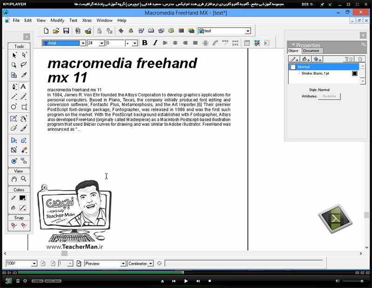Image resolution: width=372 pixels, height=288 pixels.
Task: Click the Library book icon
Action: (x=151, y=31)
